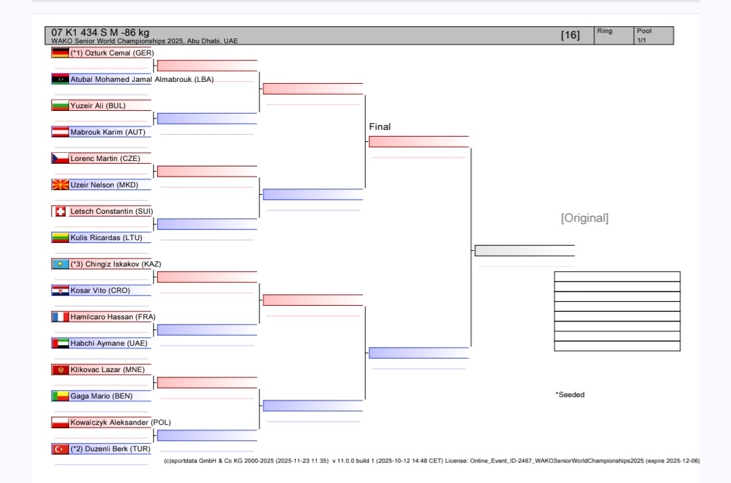This screenshot has width=731, height=483.
Task: Select the Kazakhstan flag beside Chingiz Iskakov
Action: pos(60,264)
